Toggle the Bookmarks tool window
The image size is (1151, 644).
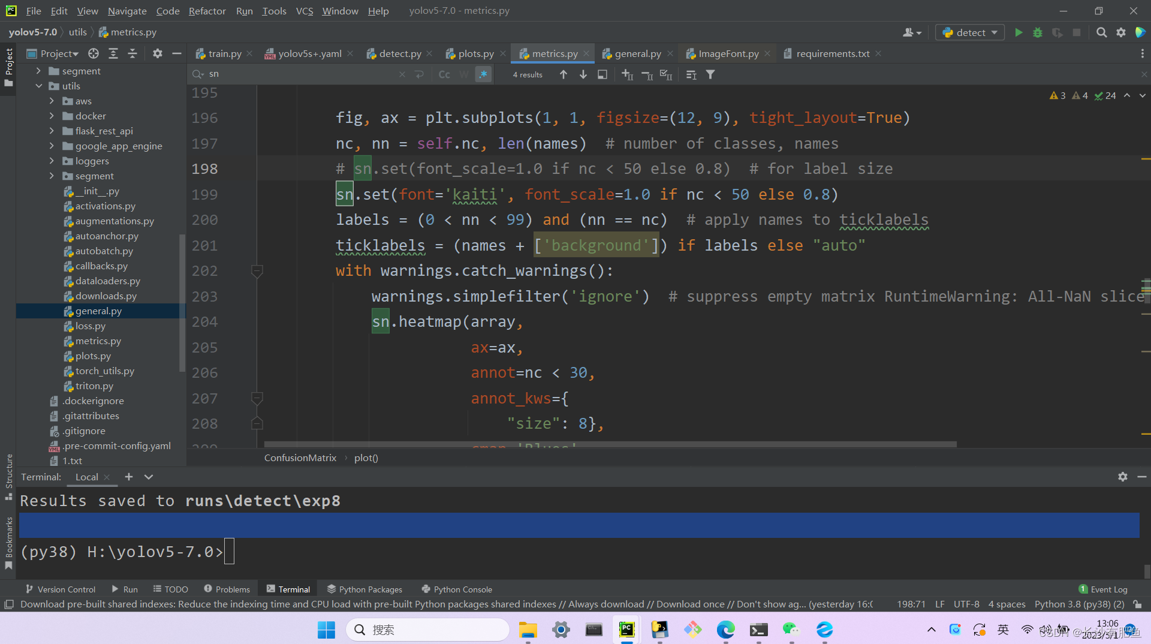point(8,543)
